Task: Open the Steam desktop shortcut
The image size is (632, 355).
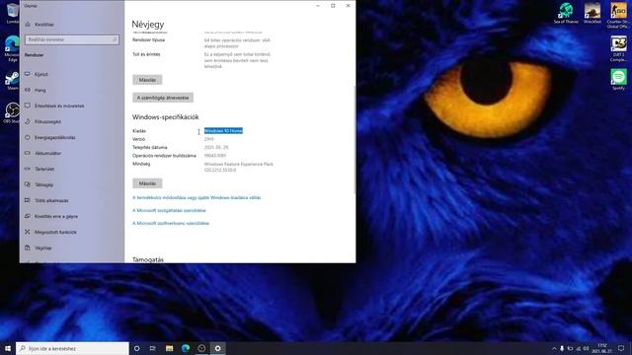Action: [12, 81]
